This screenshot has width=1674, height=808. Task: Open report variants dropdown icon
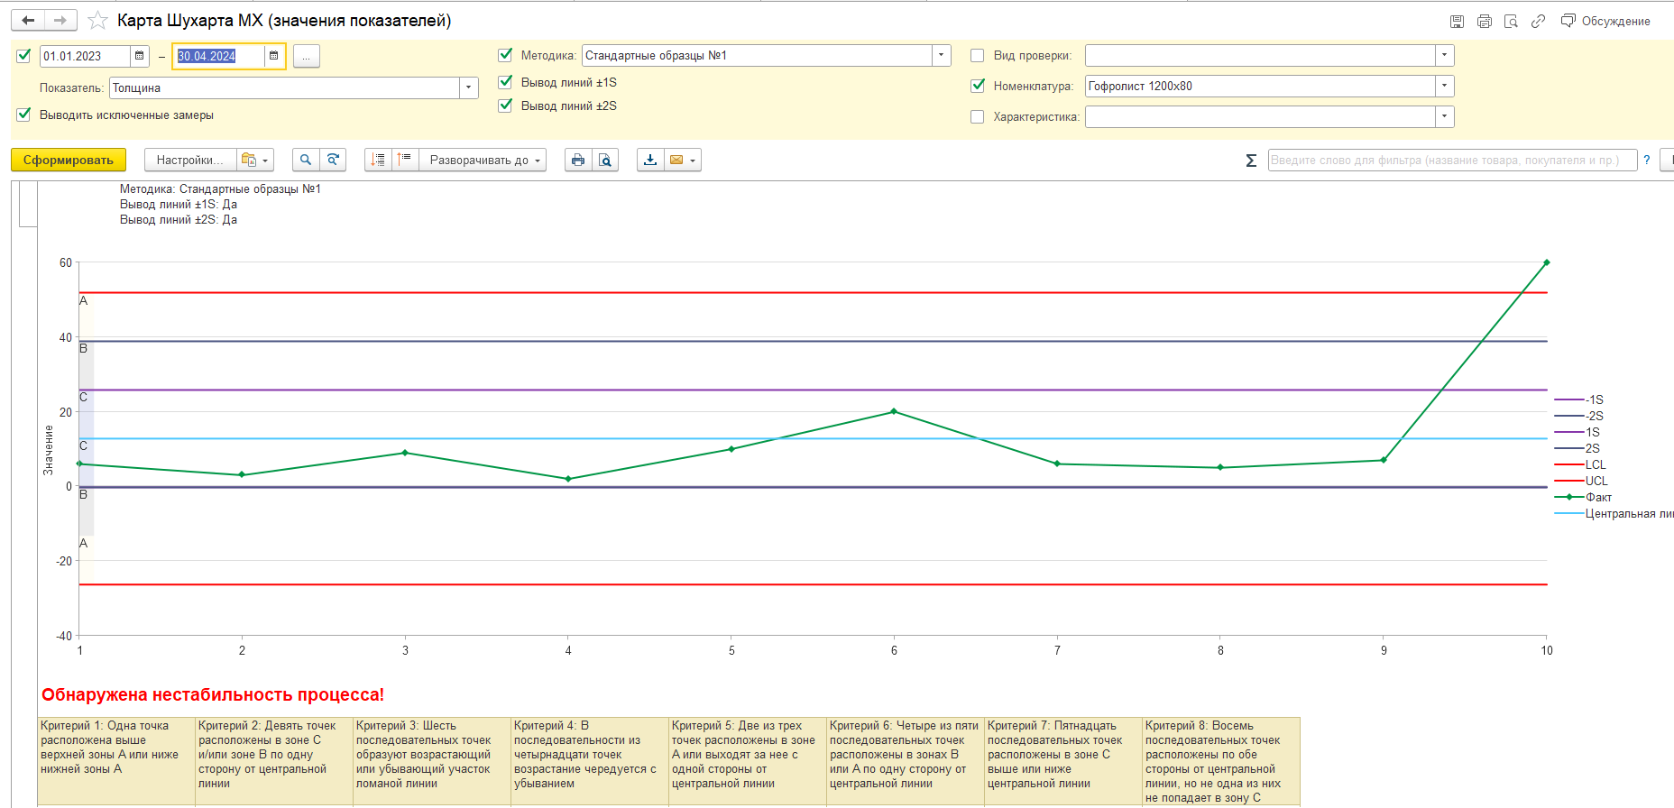(254, 160)
